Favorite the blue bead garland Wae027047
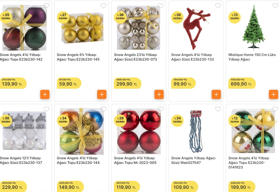 pos(218,109)
